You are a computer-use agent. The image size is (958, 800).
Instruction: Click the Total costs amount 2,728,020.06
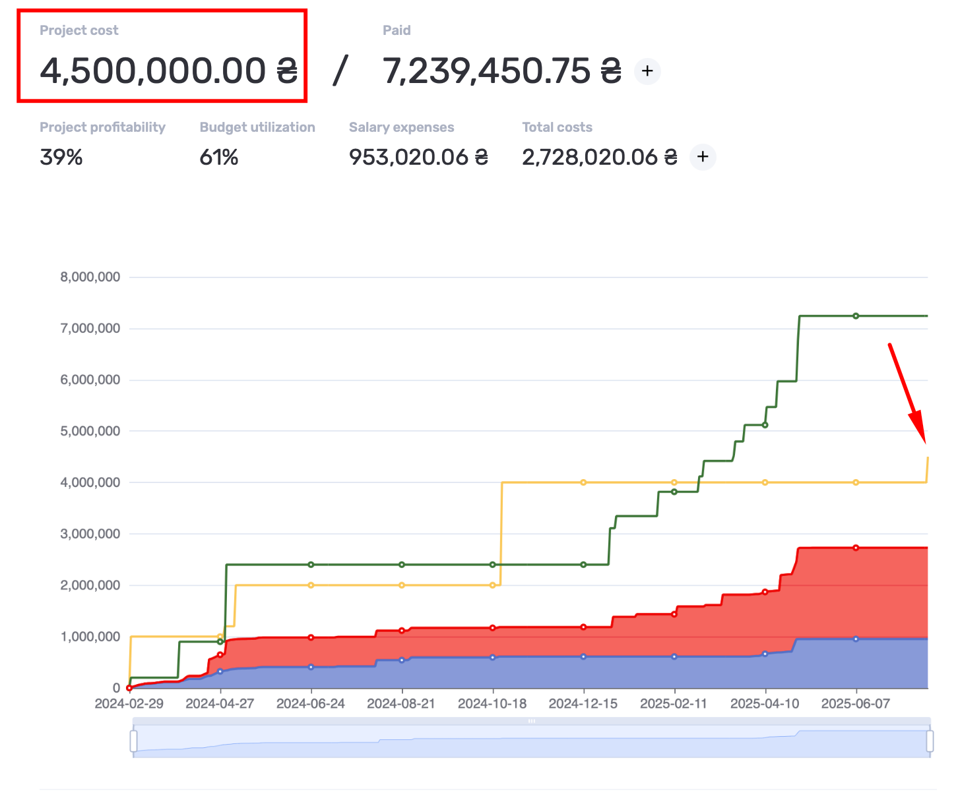coord(600,157)
